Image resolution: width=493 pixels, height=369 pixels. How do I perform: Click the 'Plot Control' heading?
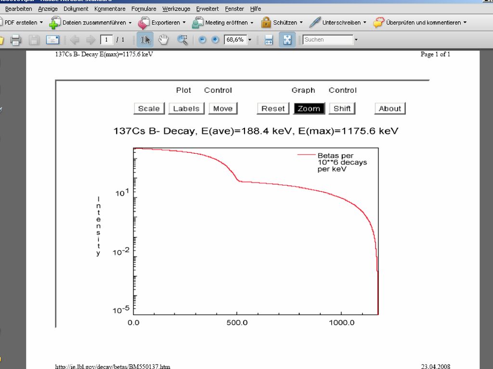[x=204, y=90]
